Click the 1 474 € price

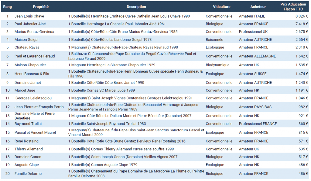[x=302, y=74]
